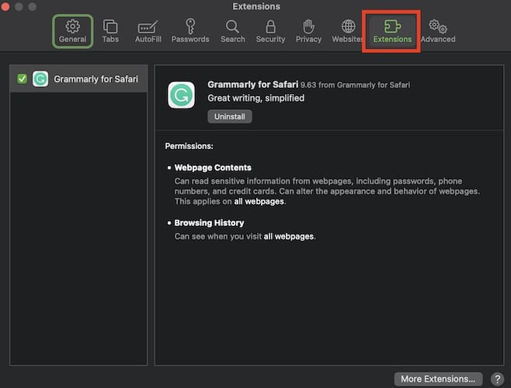511x388 pixels.
Task: Open Websites globe preferences
Action: [349, 31]
